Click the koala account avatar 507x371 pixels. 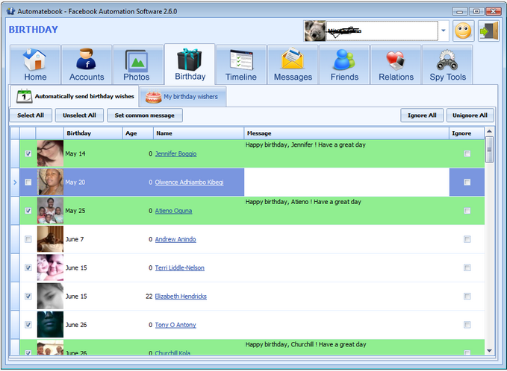pos(315,31)
